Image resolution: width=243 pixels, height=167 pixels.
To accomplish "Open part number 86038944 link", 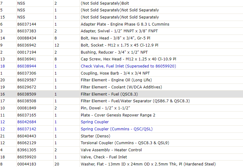I will tap(27, 66).
